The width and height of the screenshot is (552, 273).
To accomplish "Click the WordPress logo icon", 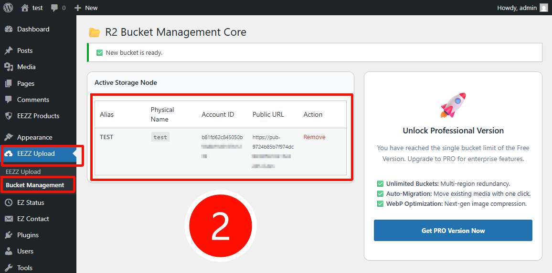I will click(x=8, y=8).
